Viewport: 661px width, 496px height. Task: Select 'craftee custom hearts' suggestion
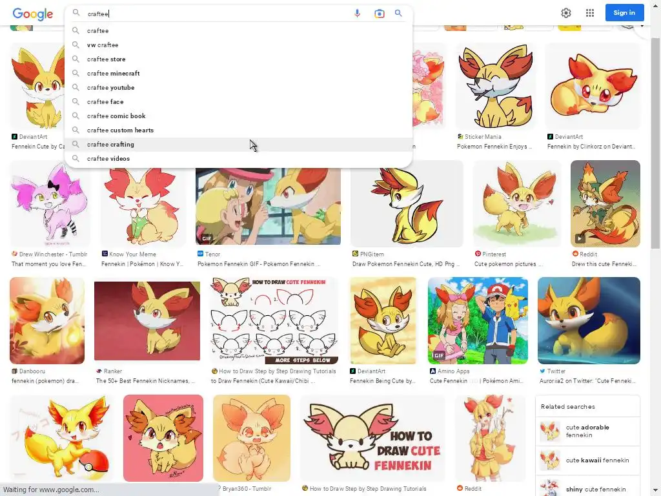tap(239, 130)
